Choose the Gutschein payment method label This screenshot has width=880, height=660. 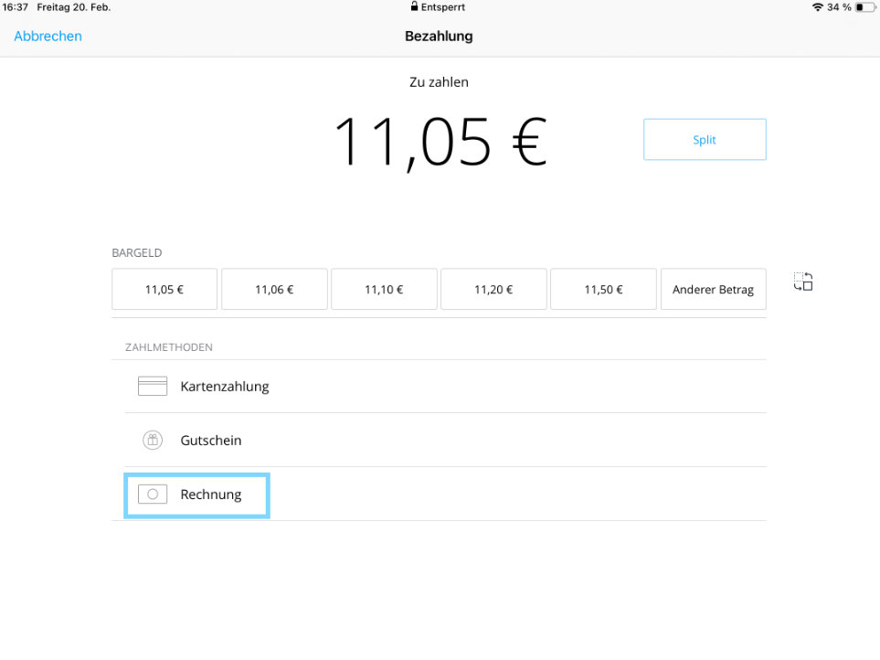tap(211, 440)
